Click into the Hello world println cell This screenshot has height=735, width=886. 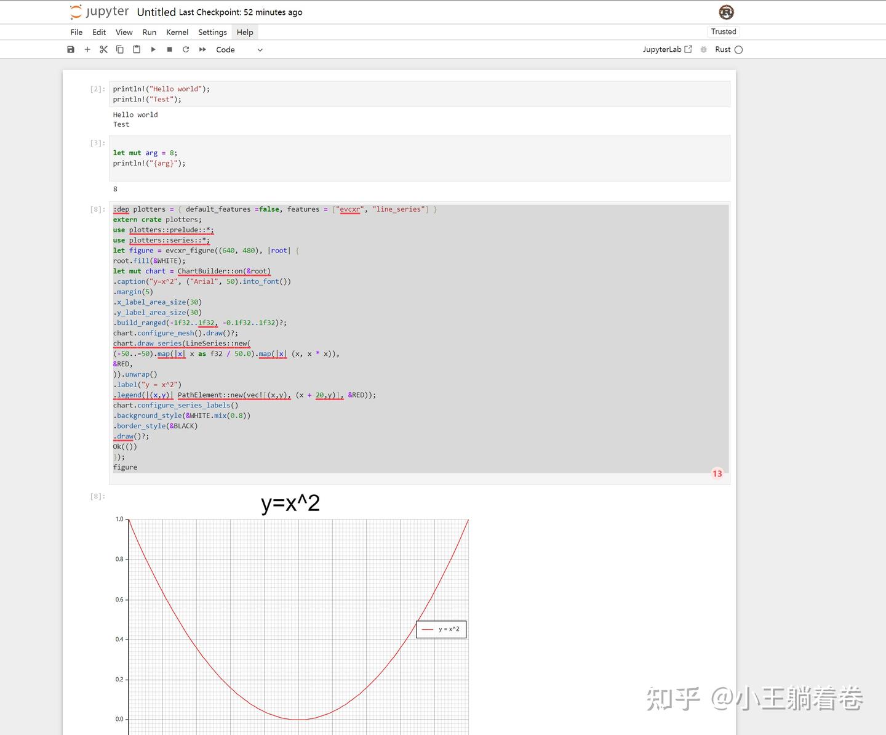coord(420,94)
